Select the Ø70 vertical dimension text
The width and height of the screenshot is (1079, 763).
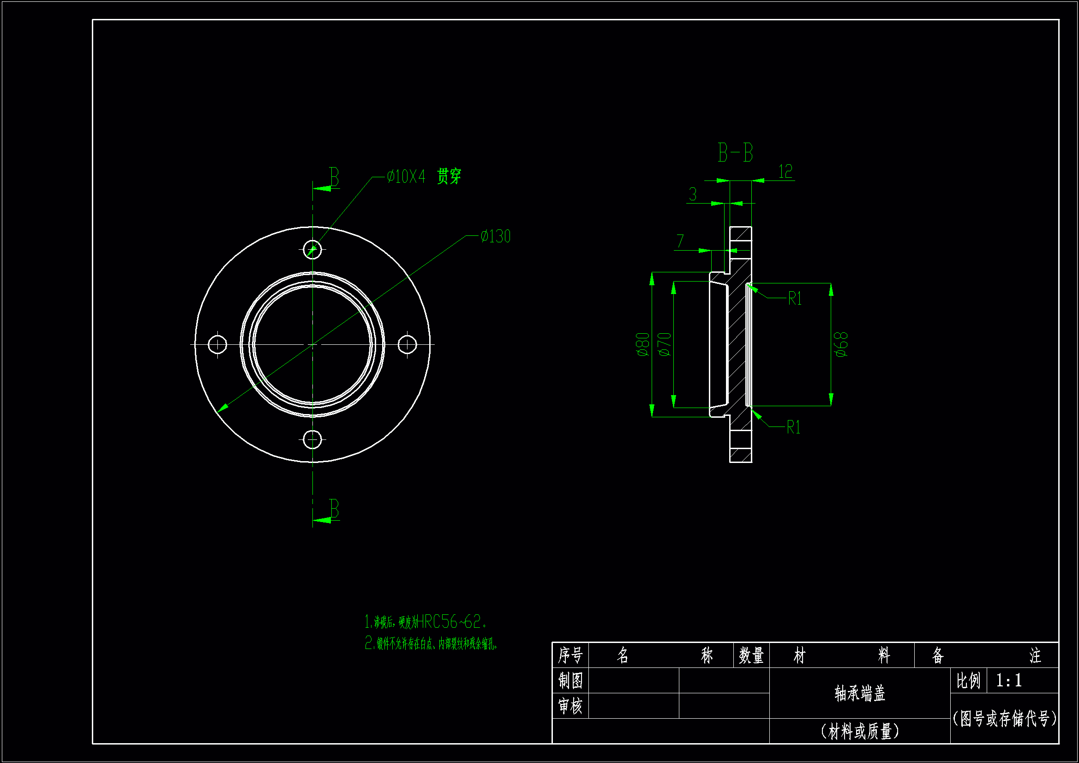pyautogui.click(x=665, y=345)
